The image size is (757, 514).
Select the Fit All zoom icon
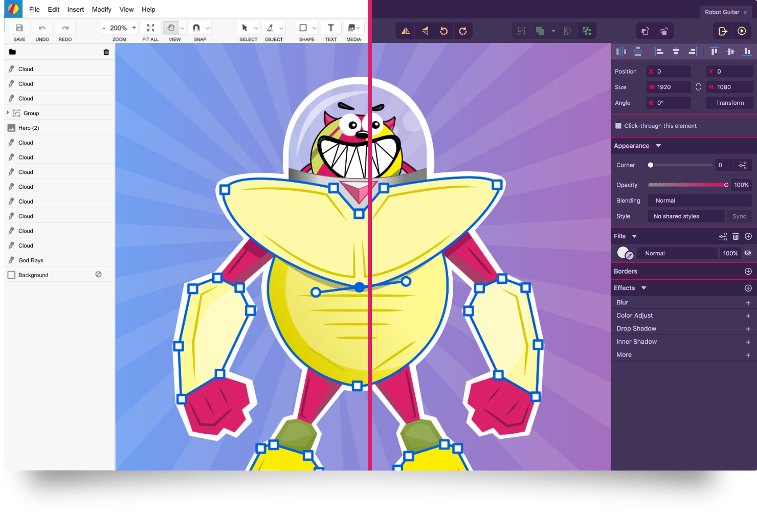click(x=150, y=28)
